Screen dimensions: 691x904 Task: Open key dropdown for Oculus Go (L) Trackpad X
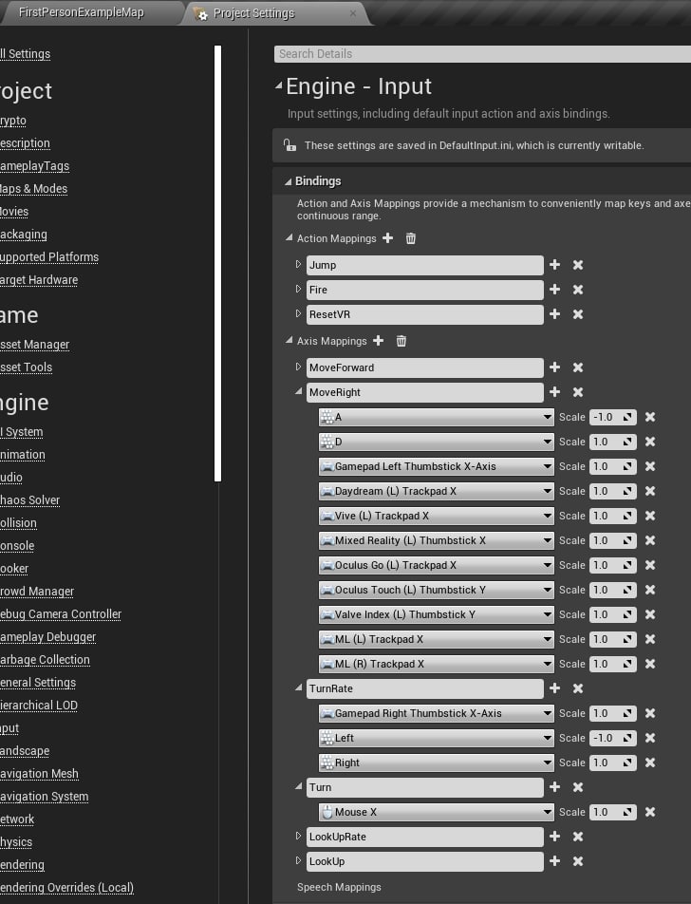(x=437, y=565)
